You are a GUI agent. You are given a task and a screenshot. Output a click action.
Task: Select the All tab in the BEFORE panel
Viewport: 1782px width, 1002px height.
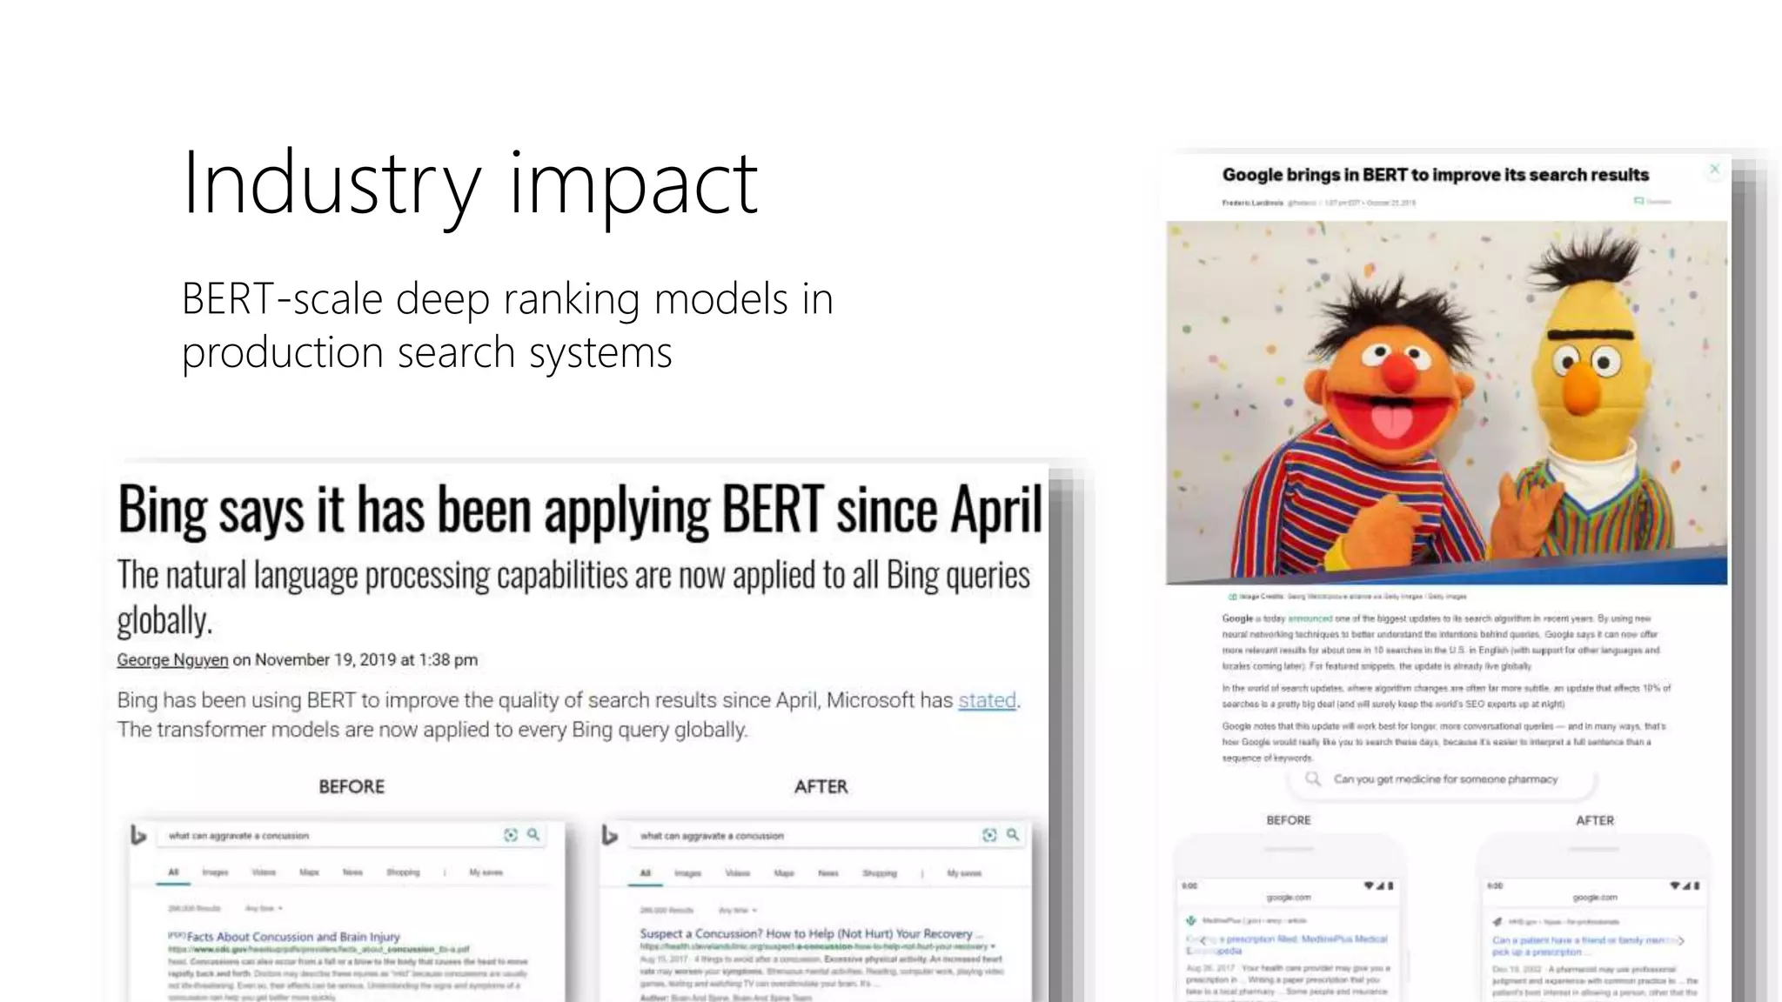click(173, 872)
